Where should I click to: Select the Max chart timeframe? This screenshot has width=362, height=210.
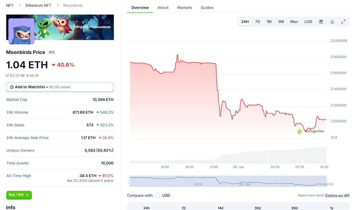click(294, 21)
